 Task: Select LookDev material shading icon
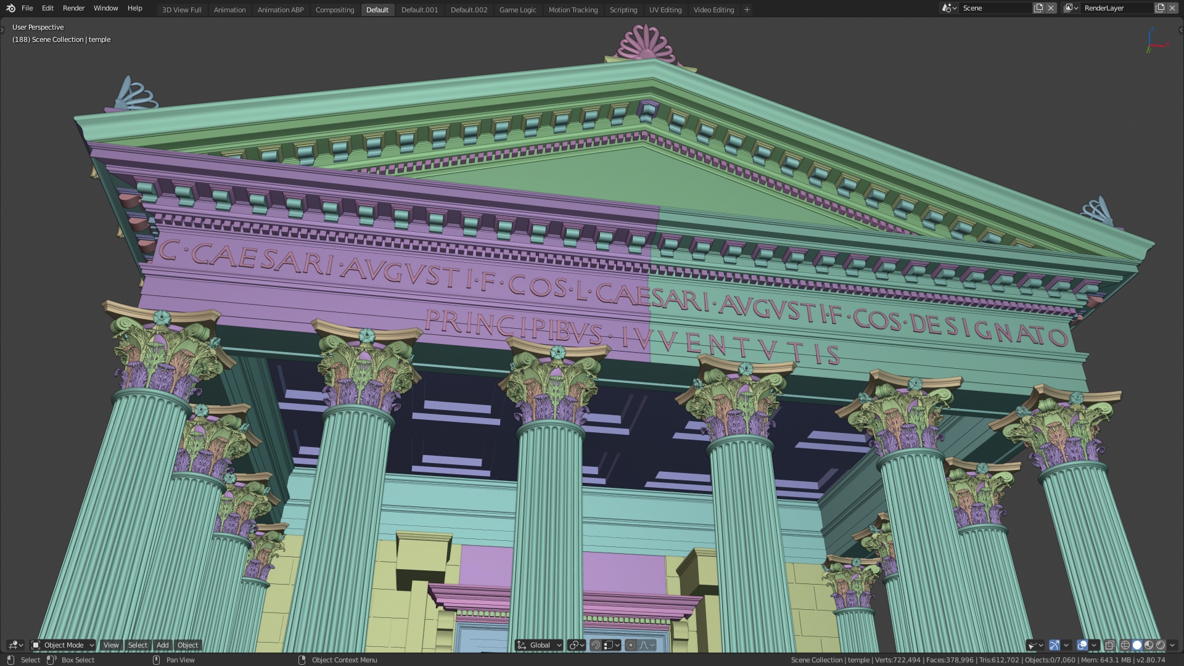1149,645
